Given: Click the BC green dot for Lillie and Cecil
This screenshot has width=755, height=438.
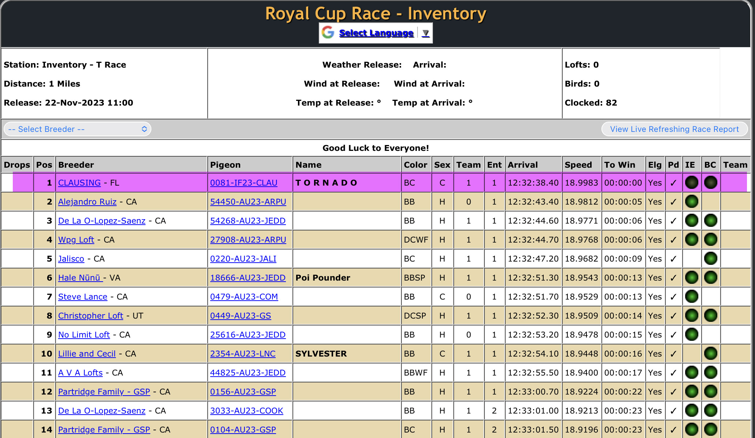Looking at the screenshot, I should 710,353.
